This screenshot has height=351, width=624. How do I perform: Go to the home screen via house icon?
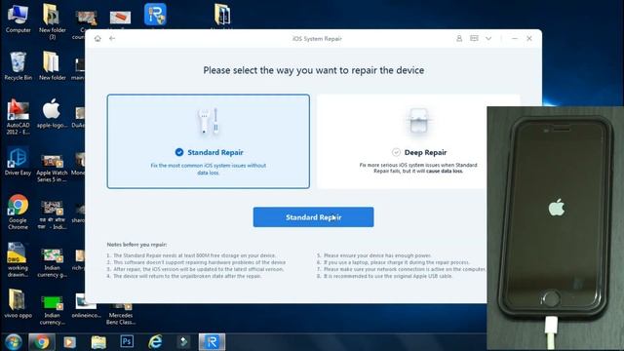pyautogui.click(x=97, y=39)
